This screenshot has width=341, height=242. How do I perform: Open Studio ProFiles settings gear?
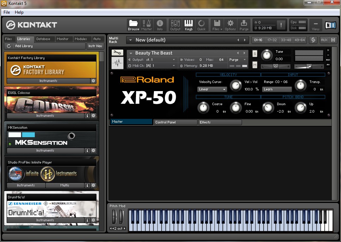pos(93,185)
